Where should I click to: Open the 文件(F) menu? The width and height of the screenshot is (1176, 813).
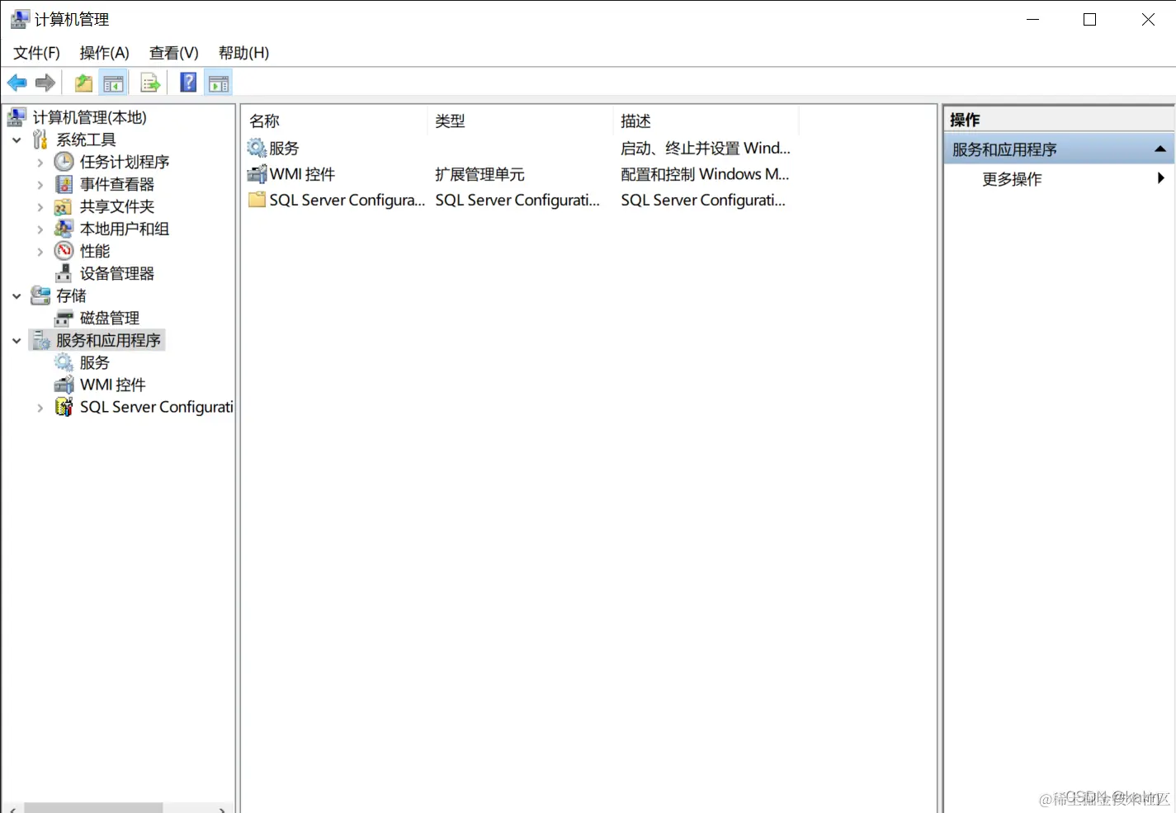coord(36,53)
